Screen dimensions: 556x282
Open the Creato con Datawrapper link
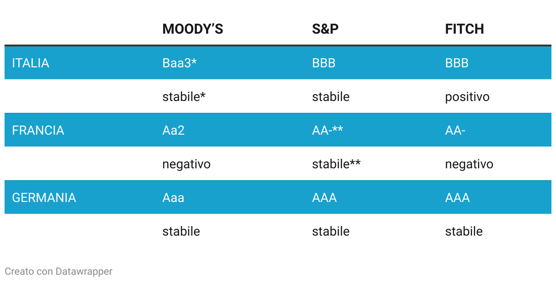[58, 272]
